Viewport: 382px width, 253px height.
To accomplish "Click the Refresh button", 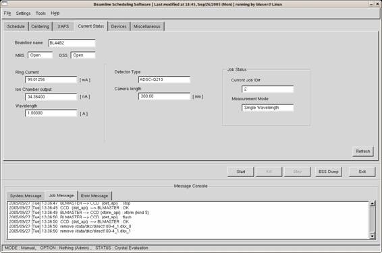I will pos(362,151).
